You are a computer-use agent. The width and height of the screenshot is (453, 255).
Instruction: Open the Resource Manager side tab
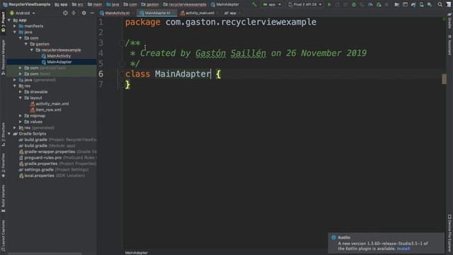[x=3, y=57]
